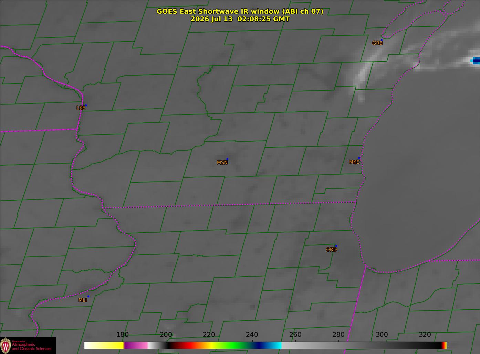Viewport: 480px width, 354px height.
Task: Click the 180 label on the colorbar
Action: point(122,334)
